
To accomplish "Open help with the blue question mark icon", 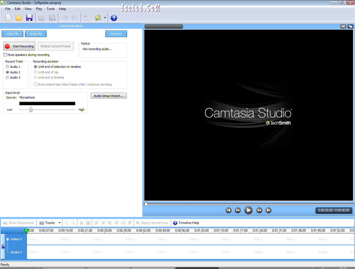I will pyautogui.click(x=114, y=18).
